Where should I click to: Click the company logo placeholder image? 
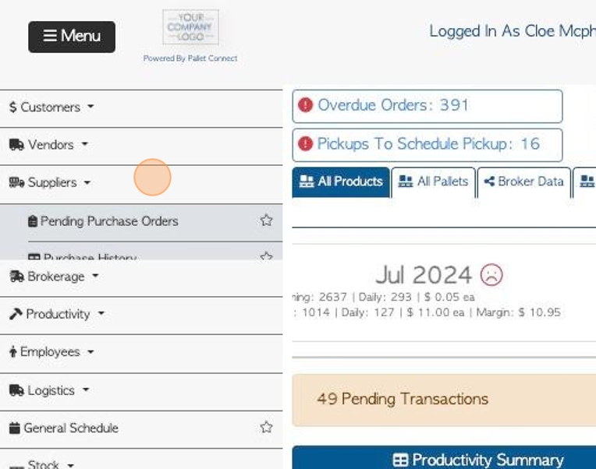[x=190, y=27]
